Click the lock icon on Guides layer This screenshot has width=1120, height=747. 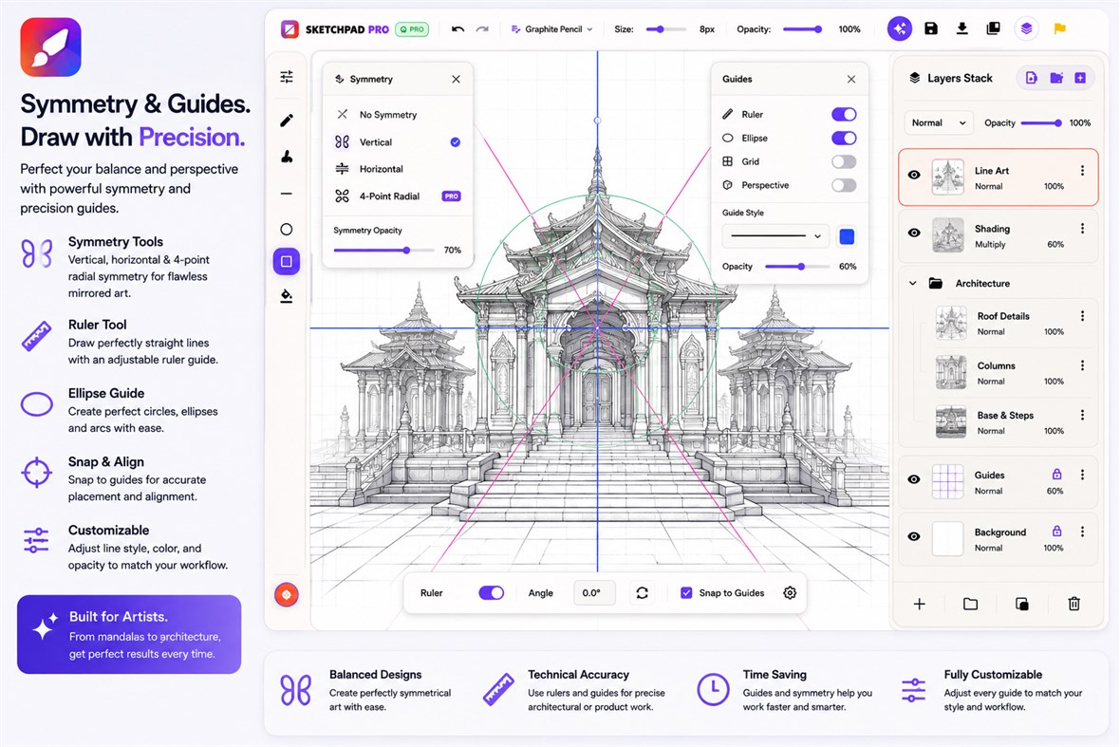[1056, 475]
